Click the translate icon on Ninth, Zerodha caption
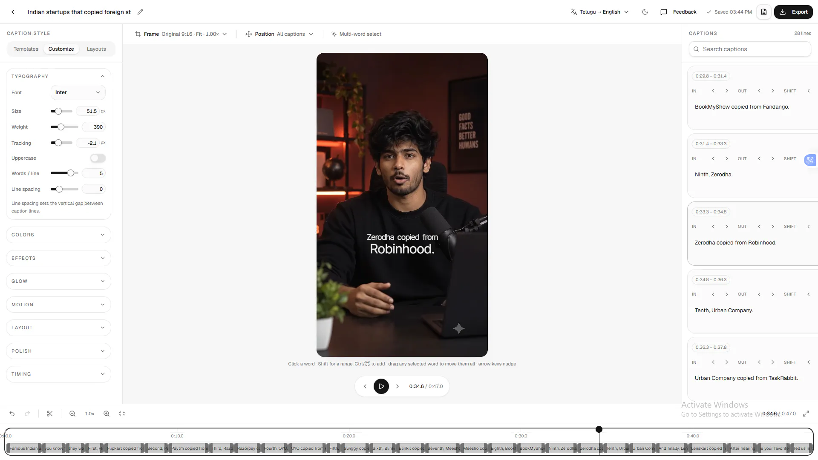 click(810, 160)
